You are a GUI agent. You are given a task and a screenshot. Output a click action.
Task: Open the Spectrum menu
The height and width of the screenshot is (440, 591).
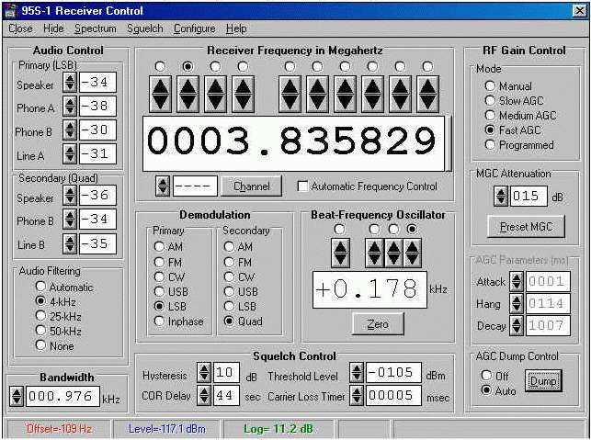(95, 28)
